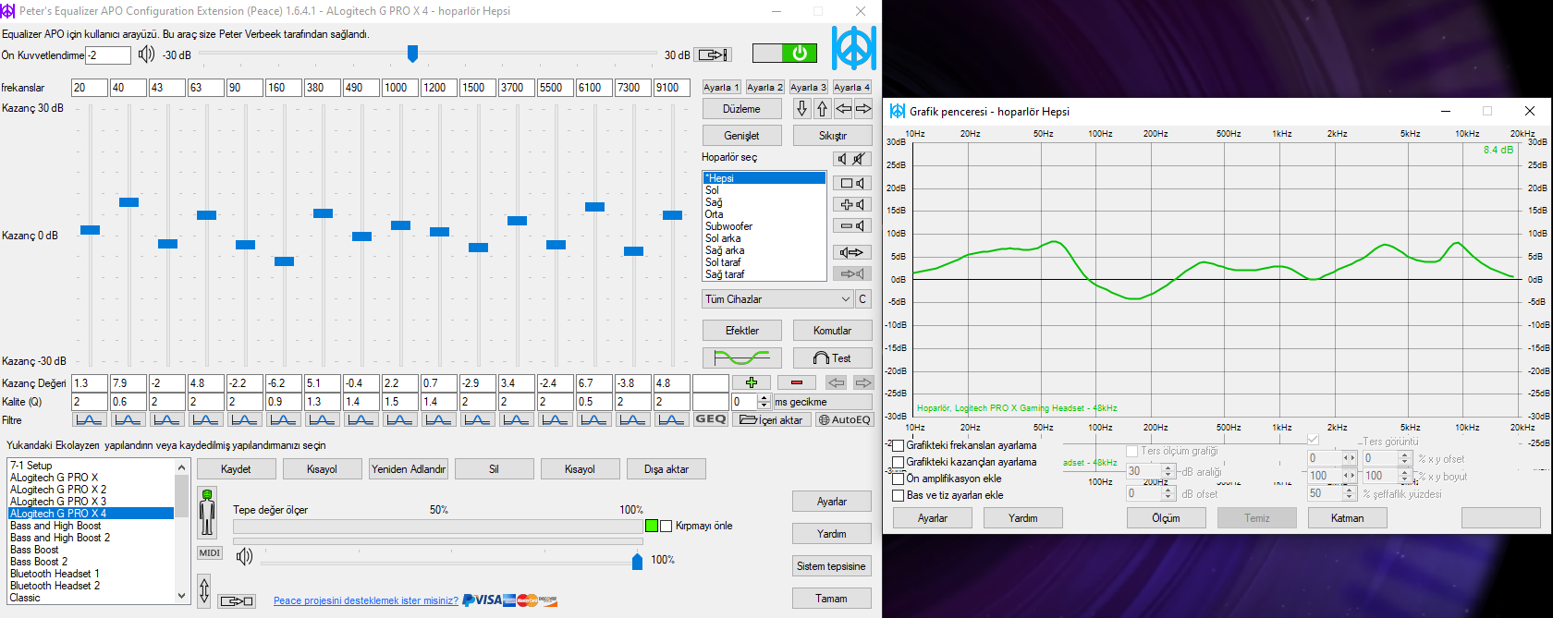Click Ölçüm button in graph window
Image resolution: width=1553 pixels, height=618 pixels.
(x=1166, y=517)
